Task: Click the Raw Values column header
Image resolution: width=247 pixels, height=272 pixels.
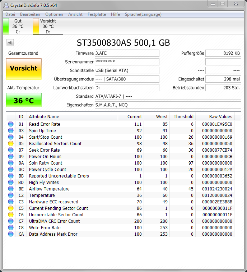Action: (215, 116)
